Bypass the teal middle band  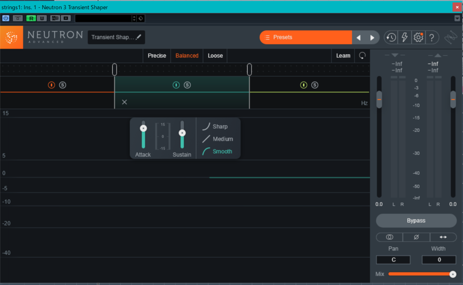(x=176, y=85)
